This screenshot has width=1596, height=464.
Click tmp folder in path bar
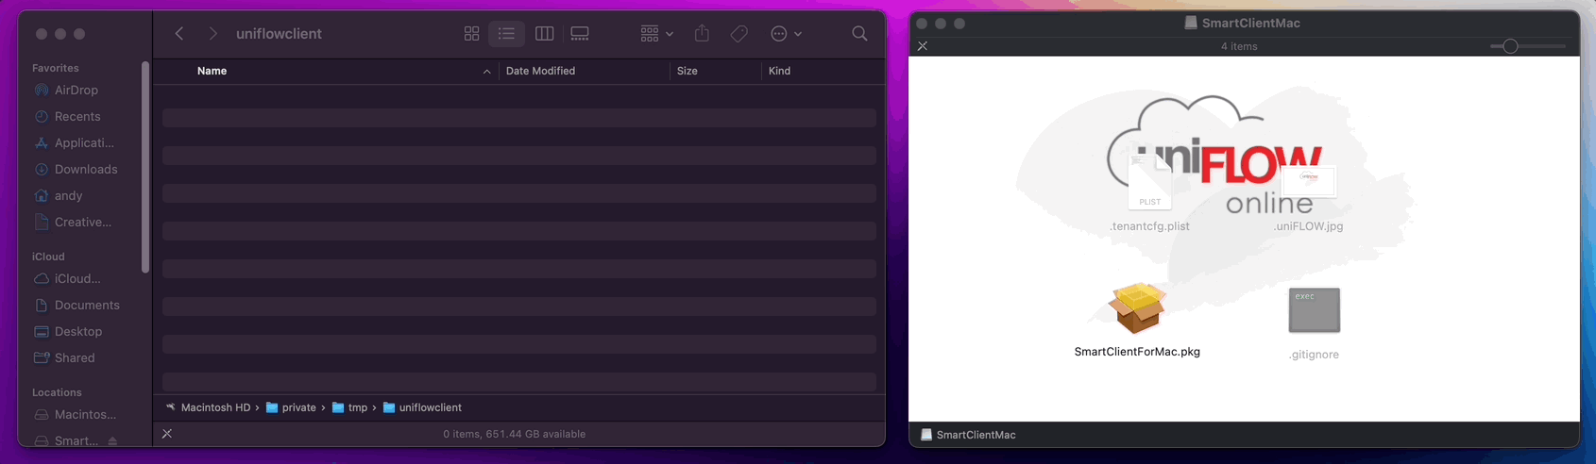(349, 407)
